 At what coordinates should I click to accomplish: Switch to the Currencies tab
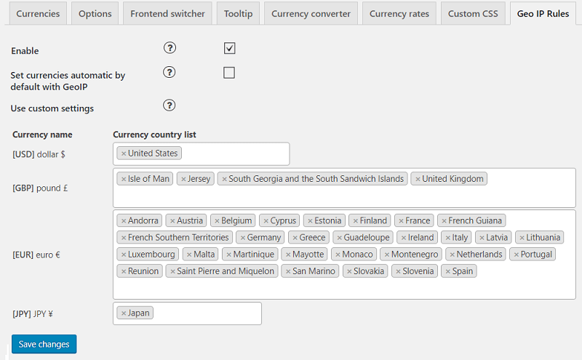(39, 14)
